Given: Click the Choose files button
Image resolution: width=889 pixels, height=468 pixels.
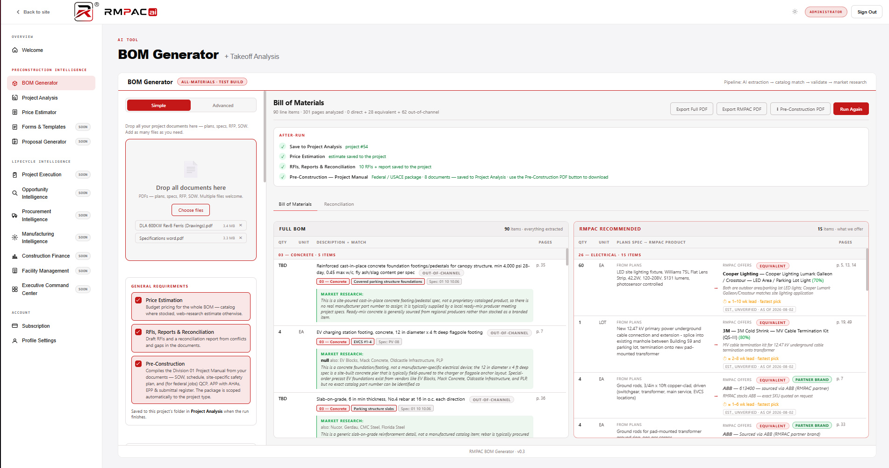Looking at the screenshot, I should pos(191,210).
